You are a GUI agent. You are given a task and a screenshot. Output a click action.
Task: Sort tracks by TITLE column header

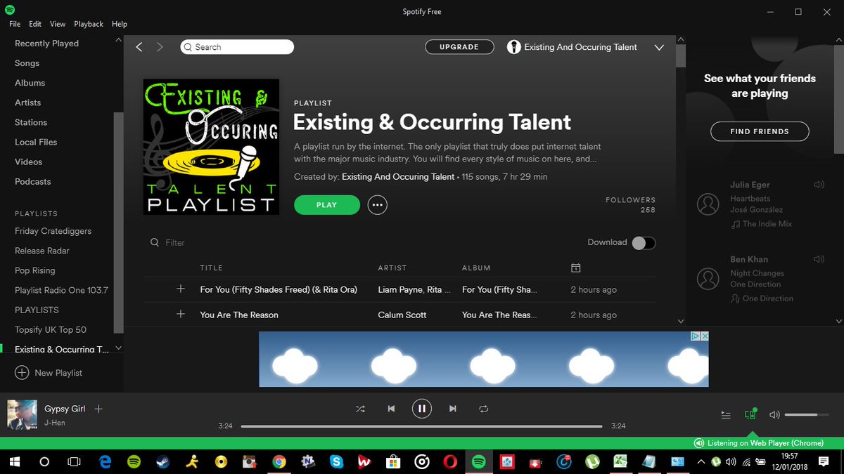(x=211, y=268)
